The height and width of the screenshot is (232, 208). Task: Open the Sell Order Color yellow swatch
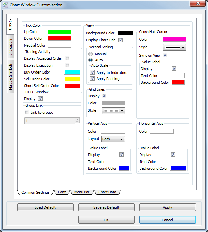(x=72, y=79)
